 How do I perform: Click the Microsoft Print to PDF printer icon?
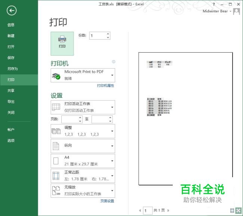pos(56,76)
